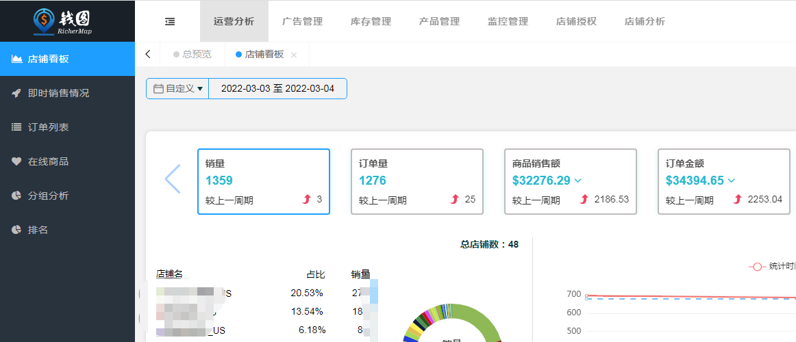Close the 店铺看板 tab
796x342 pixels.
click(293, 55)
